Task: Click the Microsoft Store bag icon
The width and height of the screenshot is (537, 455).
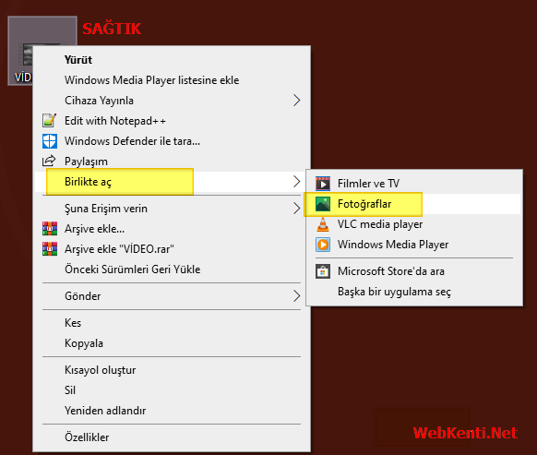Action: coord(323,271)
